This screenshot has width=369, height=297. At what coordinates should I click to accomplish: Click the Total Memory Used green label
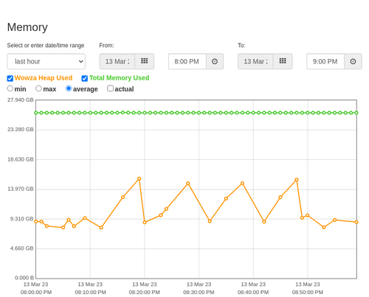pyautogui.click(x=120, y=78)
